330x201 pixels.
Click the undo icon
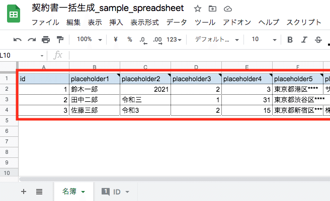(17, 40)
